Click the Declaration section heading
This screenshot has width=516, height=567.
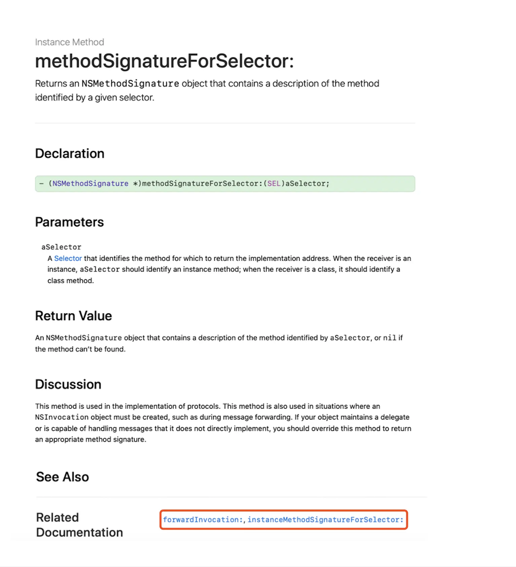click(x=70, y=153)
